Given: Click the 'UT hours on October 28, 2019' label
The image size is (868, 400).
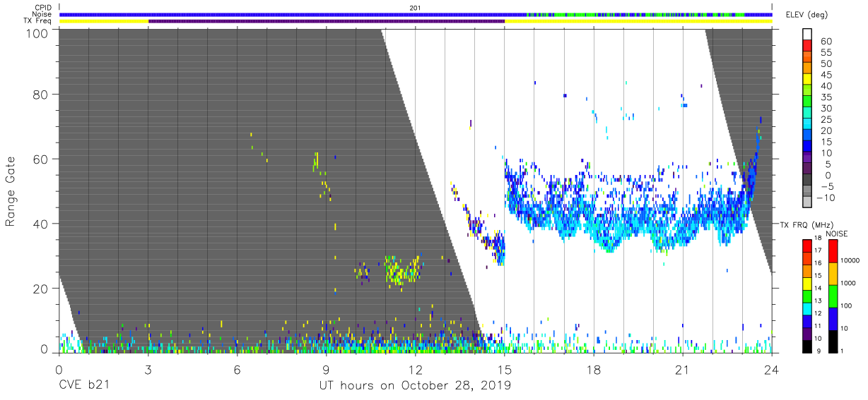Looking at the screenshot, I should [x=415, y=386].
